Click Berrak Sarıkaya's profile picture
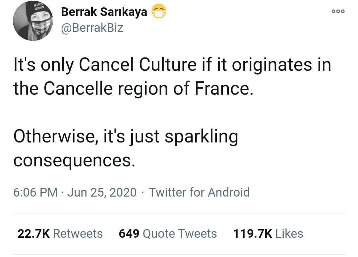The image size is (358, 257). point(32,21)
